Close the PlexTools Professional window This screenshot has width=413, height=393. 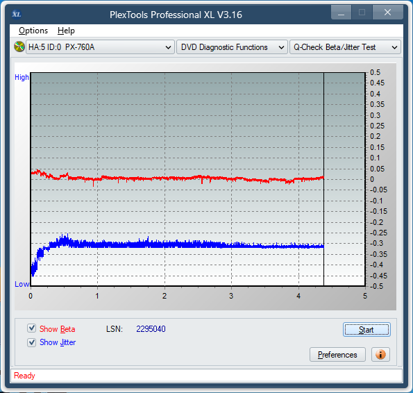click(x=387, y=12)
